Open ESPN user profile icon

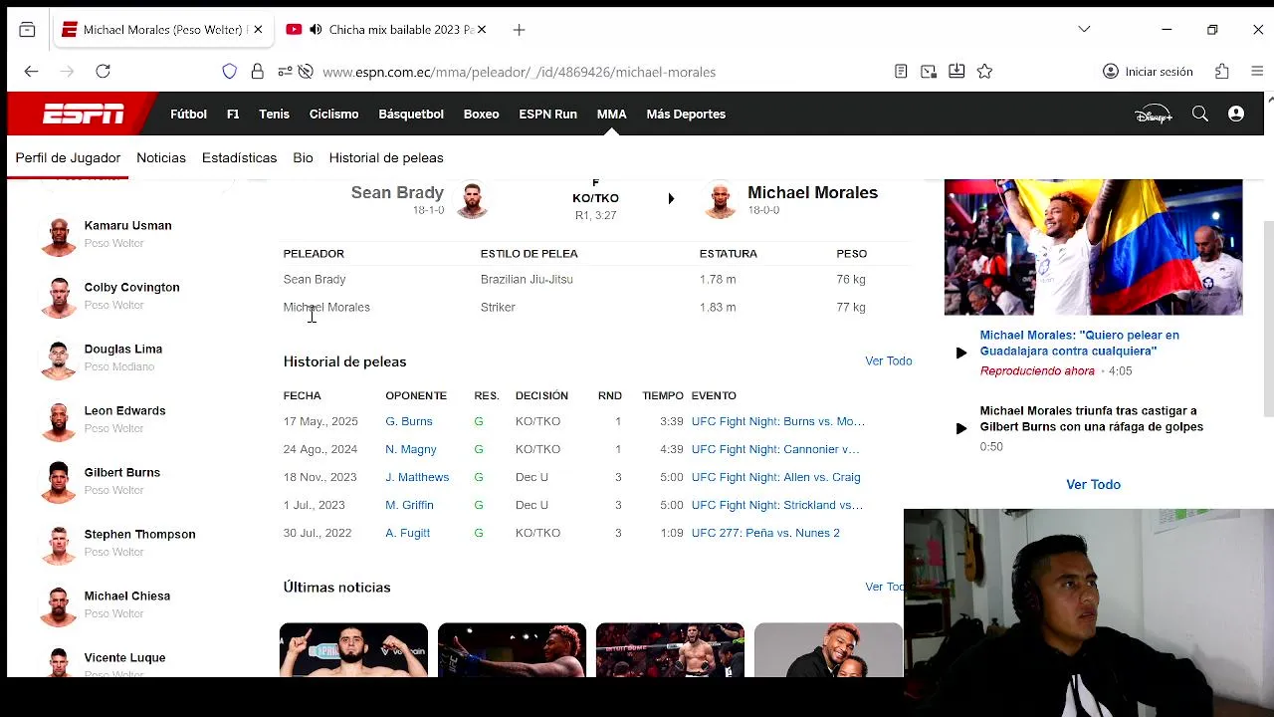[1236, 115]
